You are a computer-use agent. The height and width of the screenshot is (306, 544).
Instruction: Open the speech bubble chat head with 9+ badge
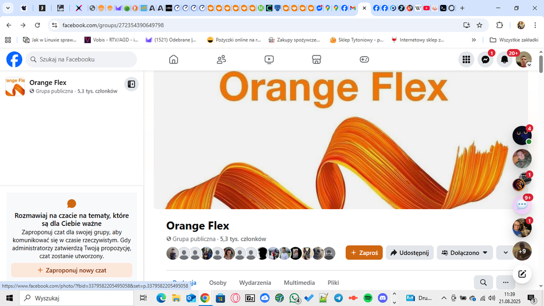click(x=522, y=205)
